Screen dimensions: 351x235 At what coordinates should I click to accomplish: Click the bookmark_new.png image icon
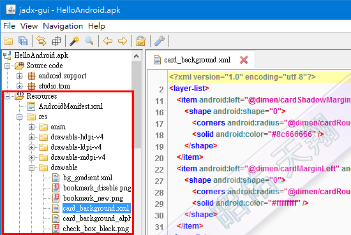(x=56, y=198)
